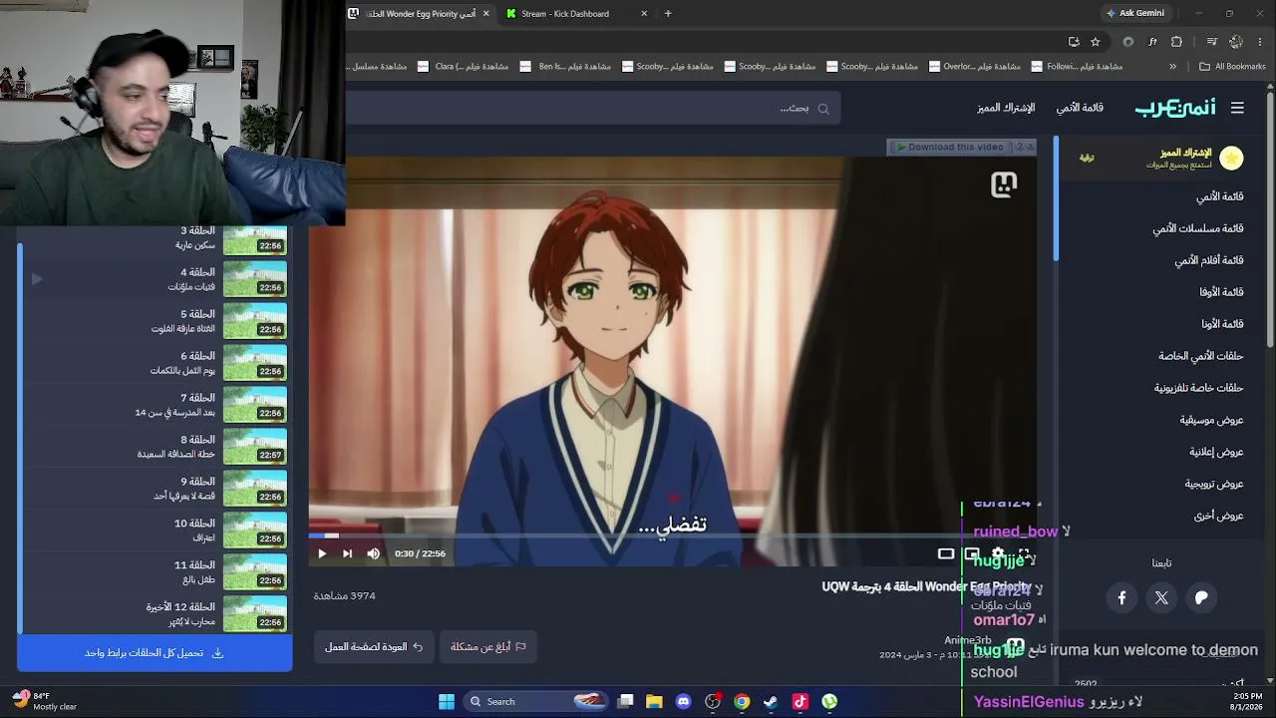Viewport: 1276px width, 718px height.
Task: Seek along the video progress bar
Action: (673, 537)
